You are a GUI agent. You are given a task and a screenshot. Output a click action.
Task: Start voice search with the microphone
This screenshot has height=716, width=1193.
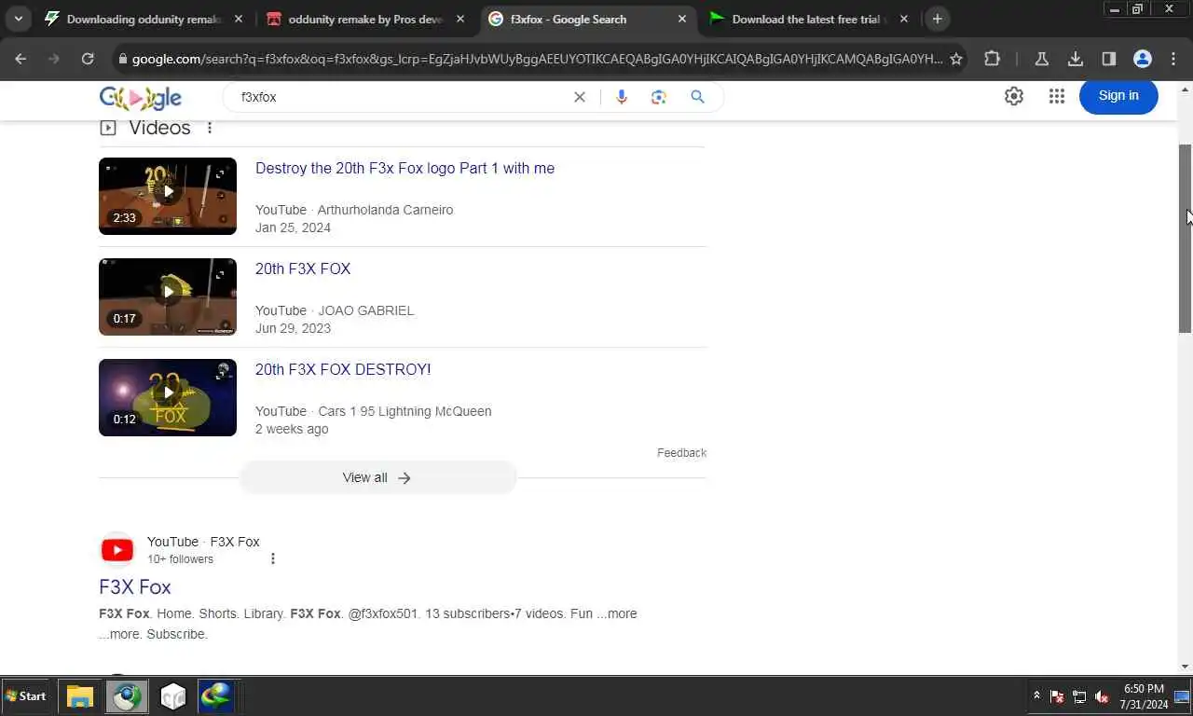coord(622,97)
